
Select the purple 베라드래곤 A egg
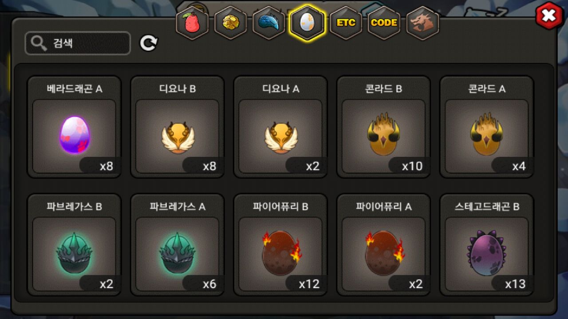click(x=74, y=127)
